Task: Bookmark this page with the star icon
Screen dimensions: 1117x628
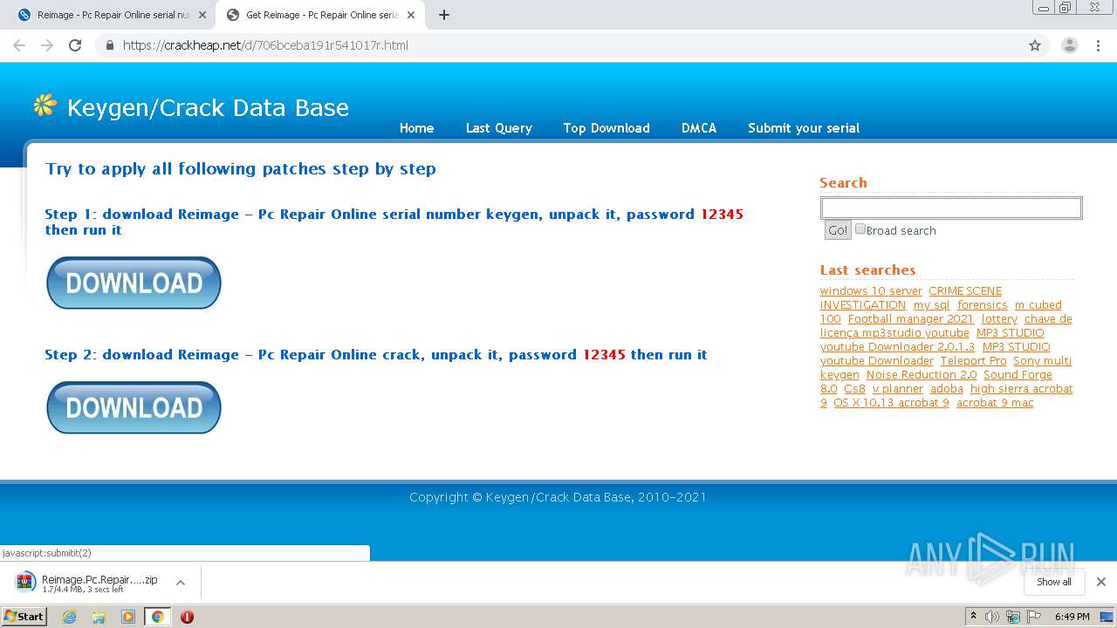Action: 1035,45
